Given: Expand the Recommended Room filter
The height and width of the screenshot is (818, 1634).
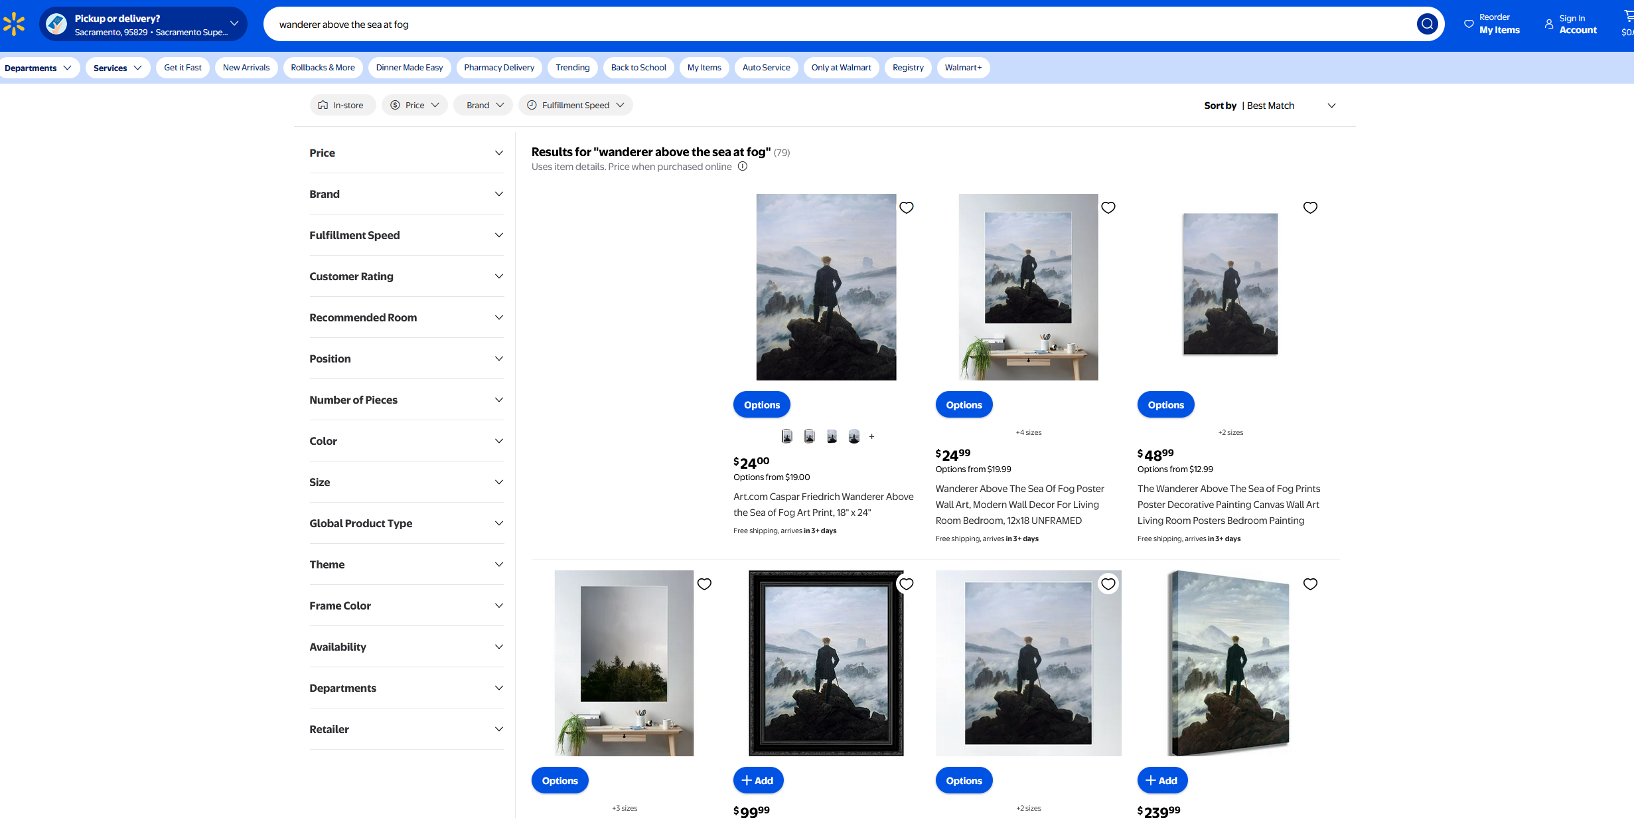Looking at the screenshot, I should point(406,317).
